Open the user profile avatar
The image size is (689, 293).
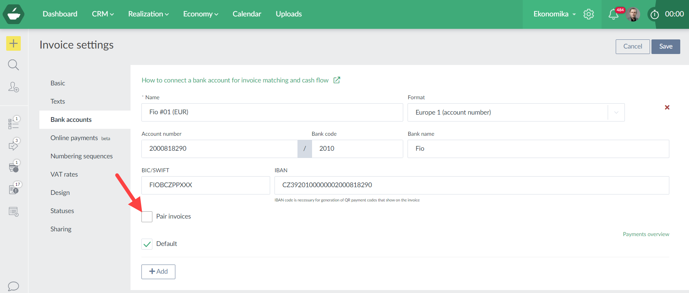point(633,14)
